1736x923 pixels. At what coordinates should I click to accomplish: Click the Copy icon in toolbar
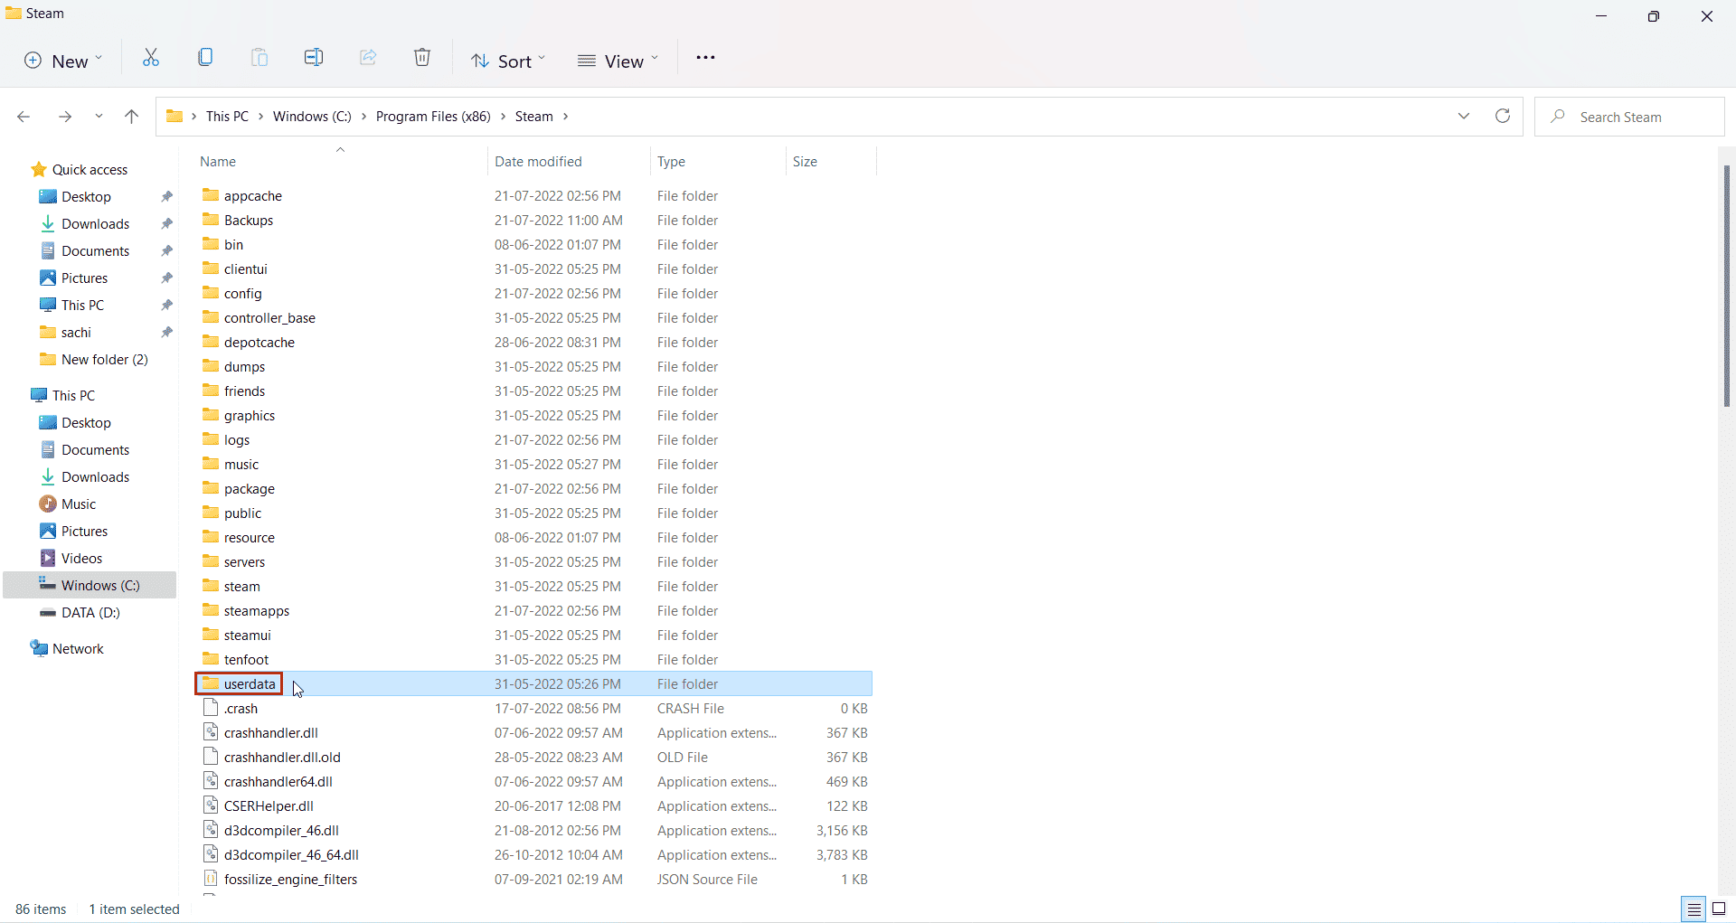(x=205, y=59)
